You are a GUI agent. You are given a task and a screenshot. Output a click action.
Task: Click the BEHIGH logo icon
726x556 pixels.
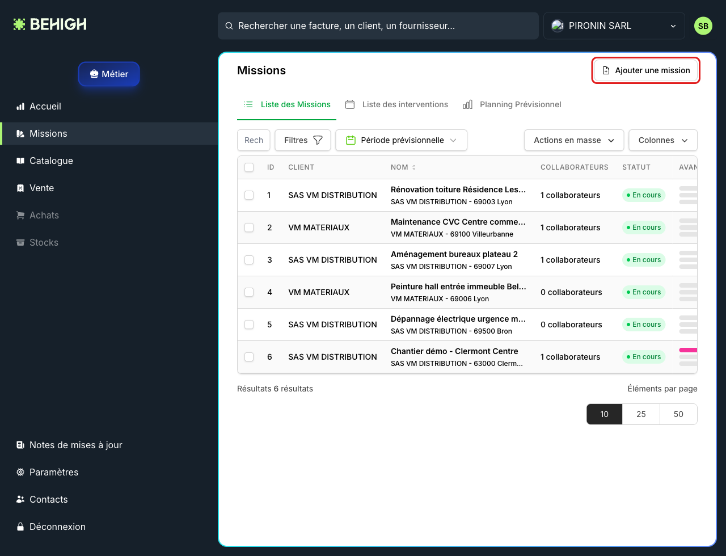point(19,24)
